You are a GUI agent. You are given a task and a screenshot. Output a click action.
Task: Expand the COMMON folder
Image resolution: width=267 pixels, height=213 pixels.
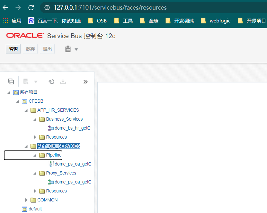[26, 200]
